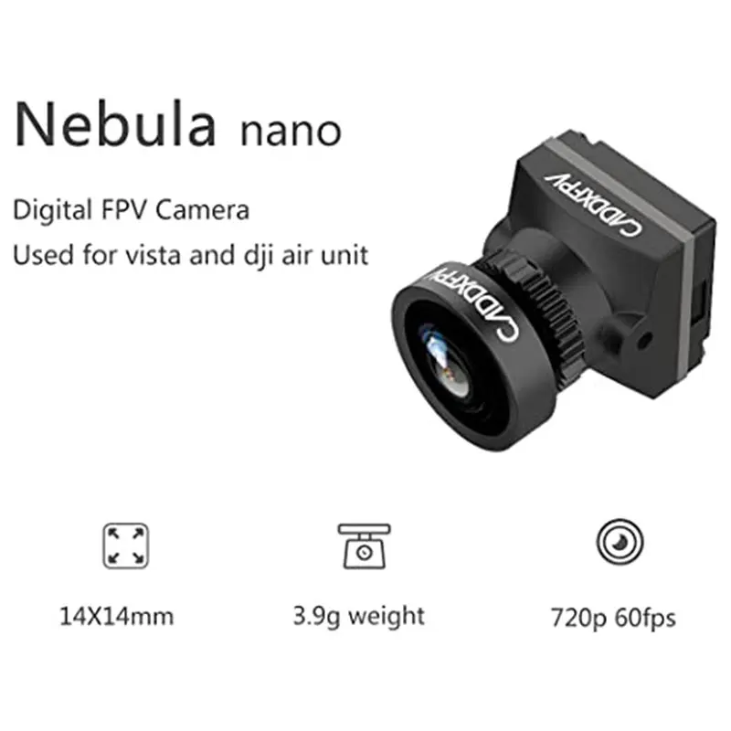Click the word Used in description
The width and height of the screenshot is (731, 731).
43,256
